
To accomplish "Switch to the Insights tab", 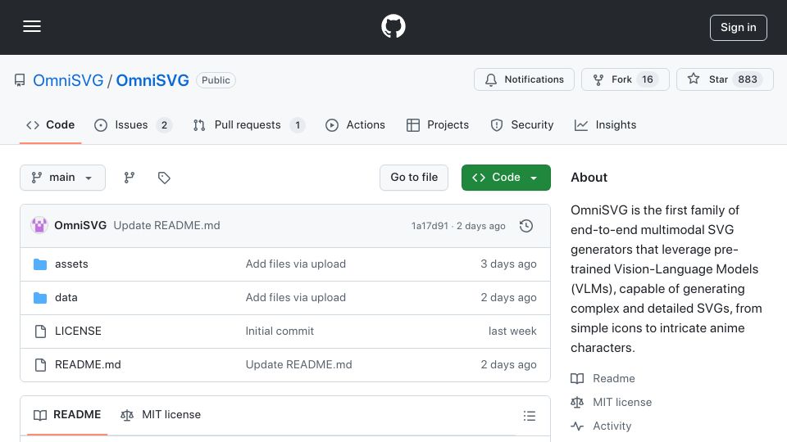I will coord(605,124).
